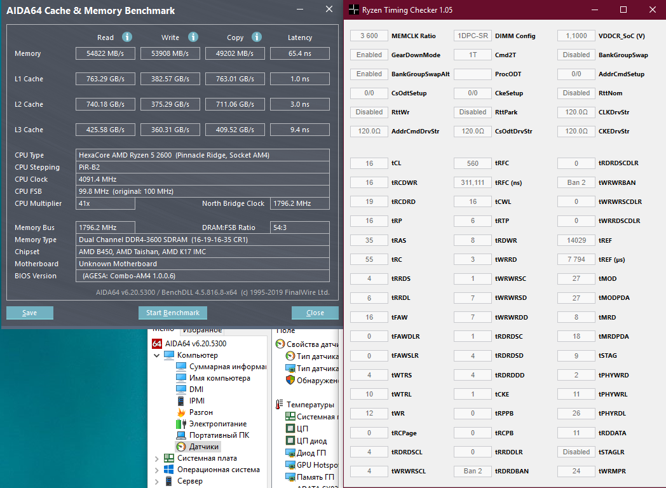Click the VDDCR_SoC 1,1000 field
This screenshot has height=488, width=666.
(576, 36)
